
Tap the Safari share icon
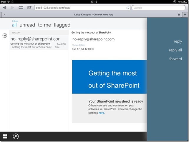pyautogui.click(x=29, y=8)
